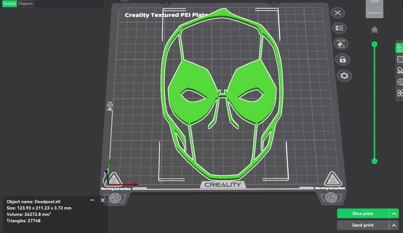This screenshot has width=403, height=233.
Task: Toggle the plate lock icon
Action: pos(342,60)
